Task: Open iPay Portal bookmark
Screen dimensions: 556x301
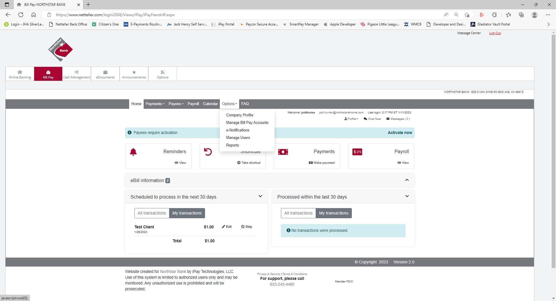Action: [223, 24]
